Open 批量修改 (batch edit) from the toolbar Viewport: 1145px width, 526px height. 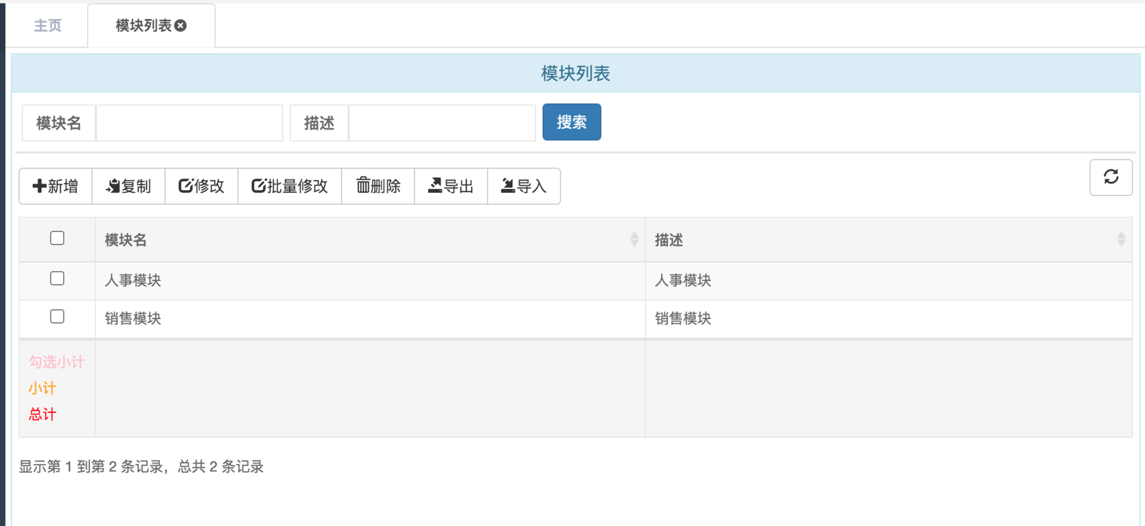point(289,186)
